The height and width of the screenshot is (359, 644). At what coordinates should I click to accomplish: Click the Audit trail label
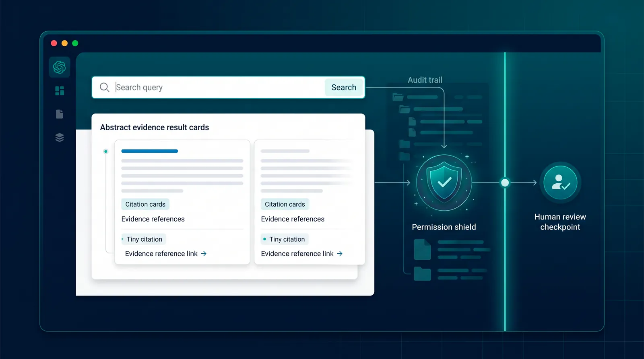coord(425,80)
